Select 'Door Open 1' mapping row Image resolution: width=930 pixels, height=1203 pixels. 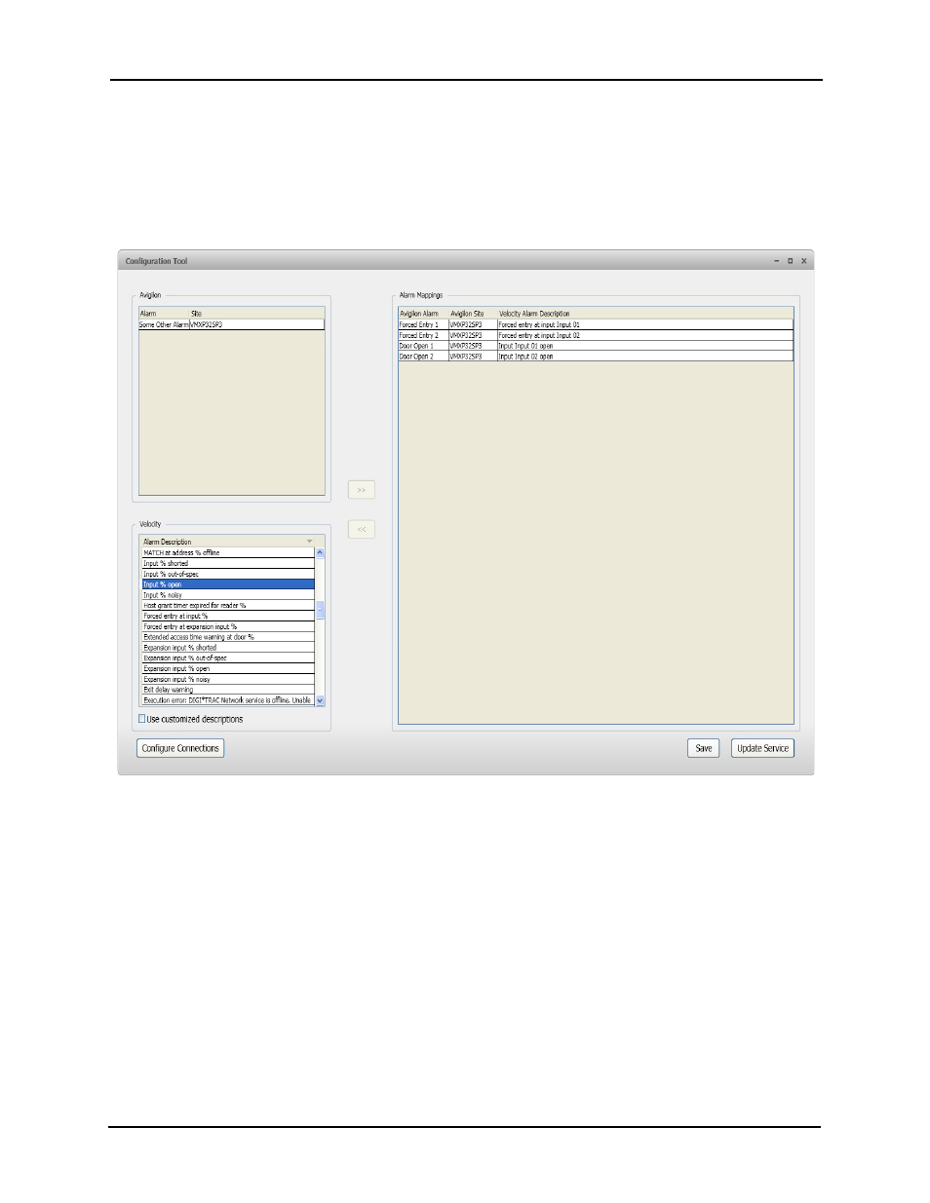pyautogui.click(x=596, y=346)
